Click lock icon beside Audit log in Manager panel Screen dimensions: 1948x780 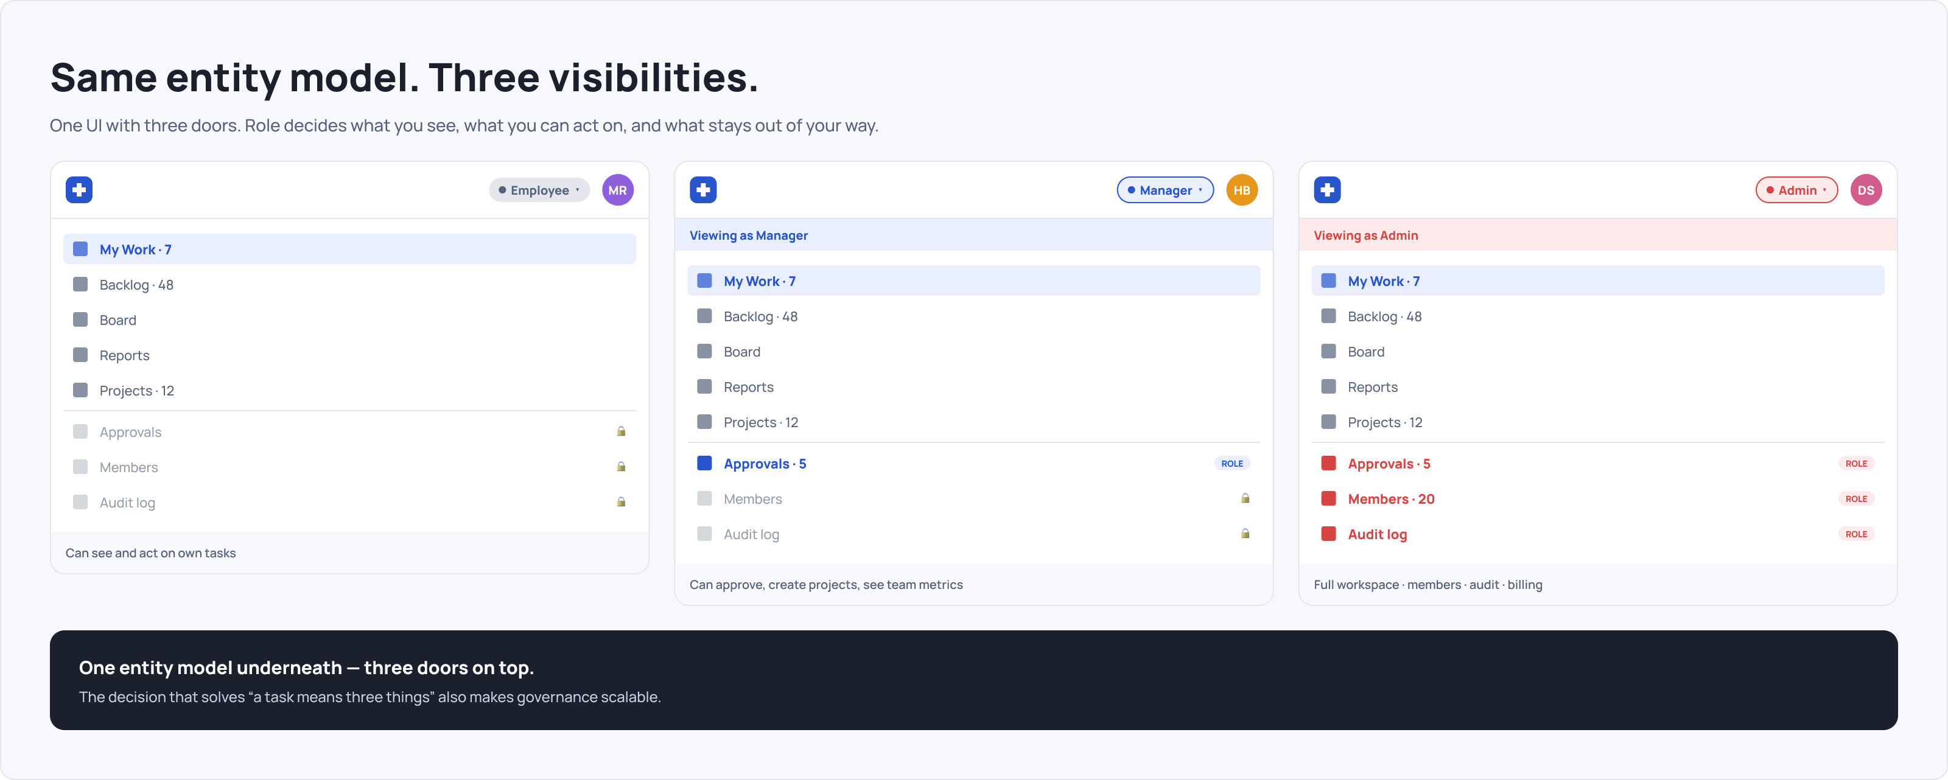click(1245, 534)
